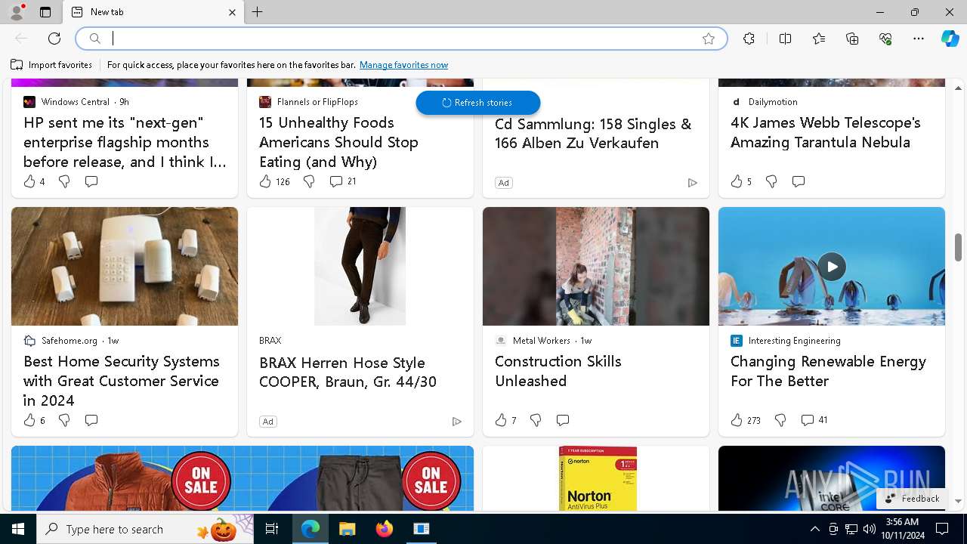The height and width of the screenshot is (544, 967).
Task: Click the page vertical scrollbar thumb
Action: click(x=958, y=247)
